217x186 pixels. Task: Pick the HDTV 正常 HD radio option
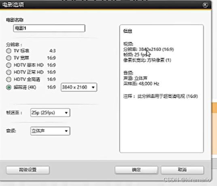tap(9, 72)
